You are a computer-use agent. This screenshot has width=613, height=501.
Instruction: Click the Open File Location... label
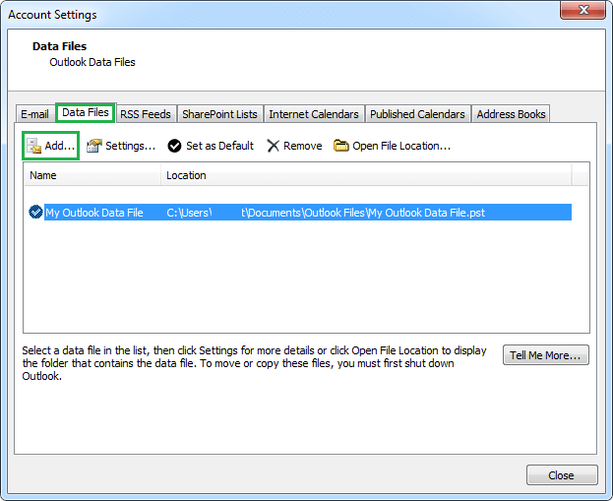[x=401, y=146]
